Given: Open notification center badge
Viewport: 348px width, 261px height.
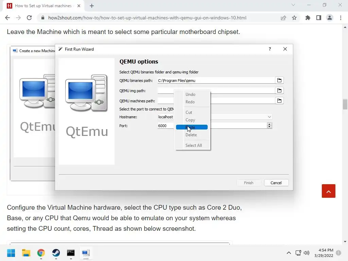Looking at the screenshot, I should click(338, 253).
